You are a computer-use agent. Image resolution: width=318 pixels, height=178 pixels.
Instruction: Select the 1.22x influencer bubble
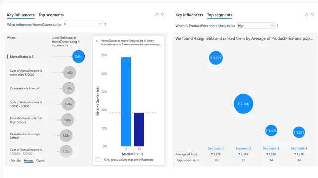(66, 152)
